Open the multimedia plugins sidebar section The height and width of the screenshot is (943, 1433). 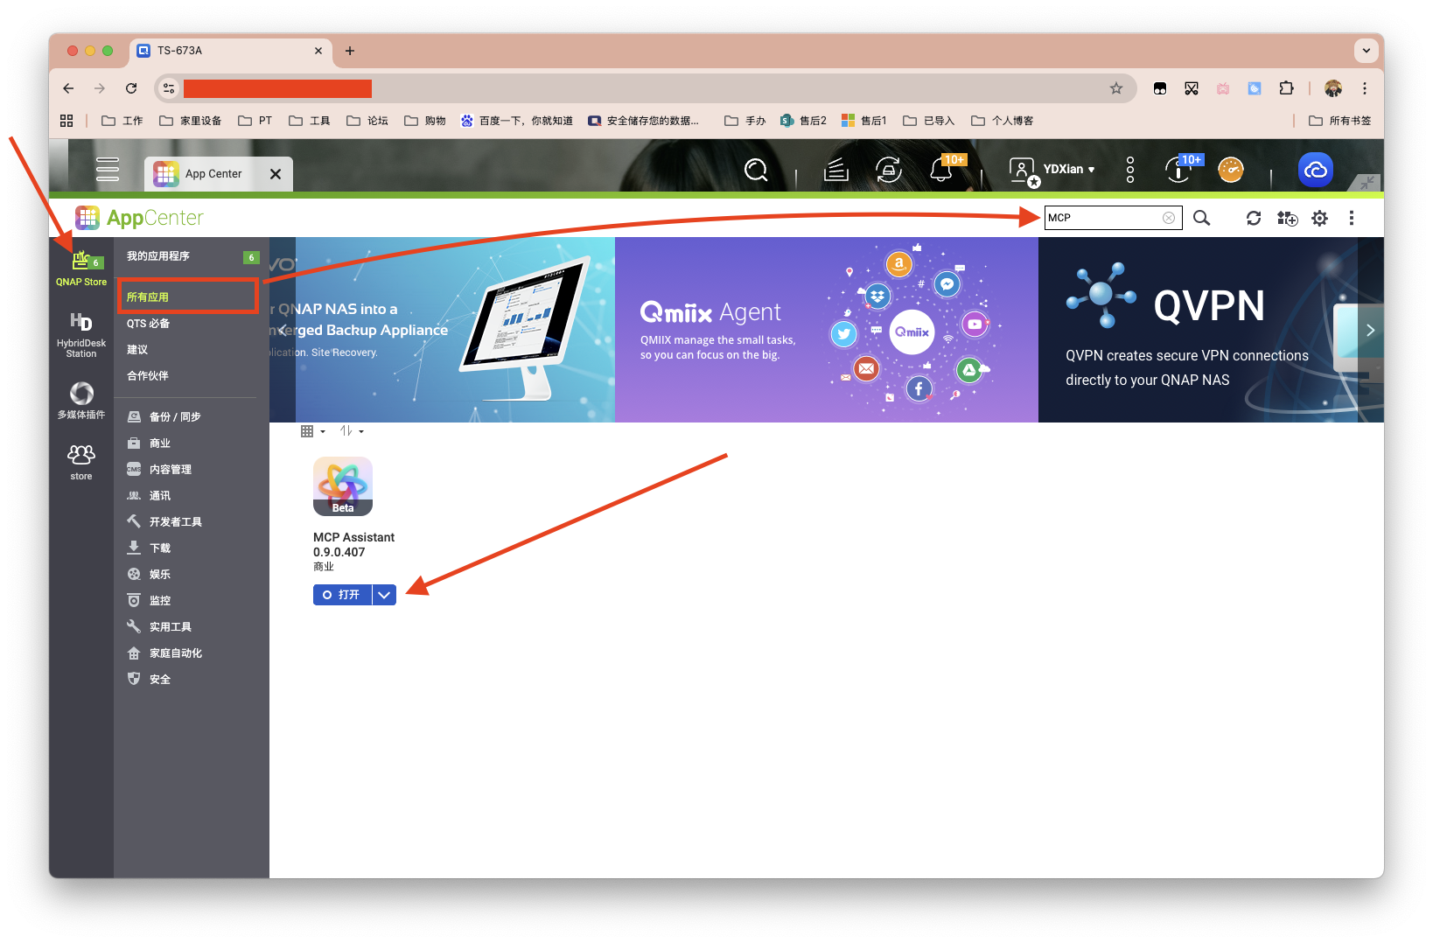(81, 400)
